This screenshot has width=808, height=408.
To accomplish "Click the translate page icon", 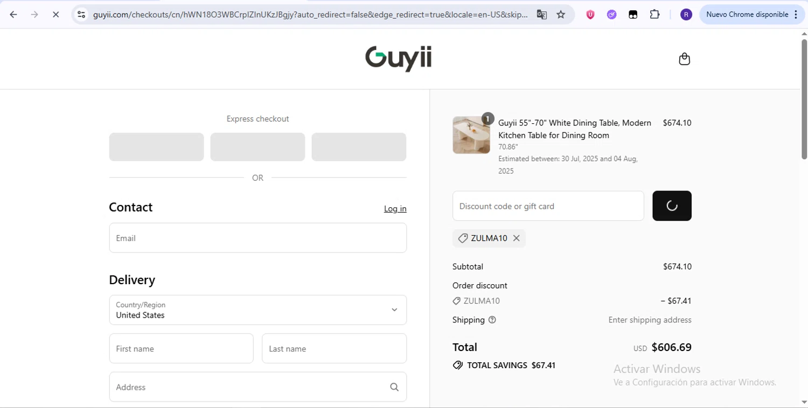I will click(x=541, y=15).
